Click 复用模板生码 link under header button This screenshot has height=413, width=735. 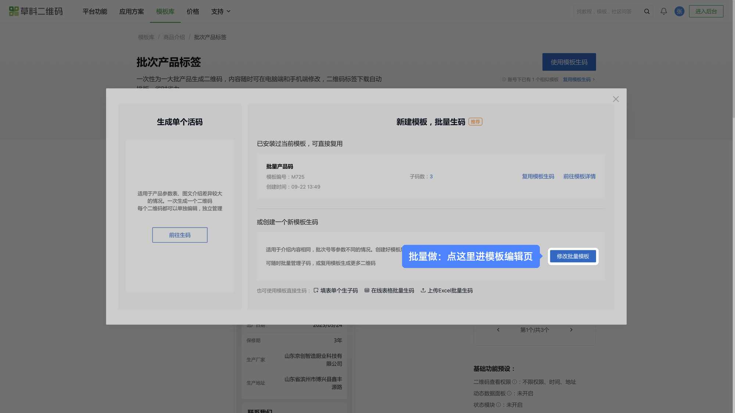578,79
